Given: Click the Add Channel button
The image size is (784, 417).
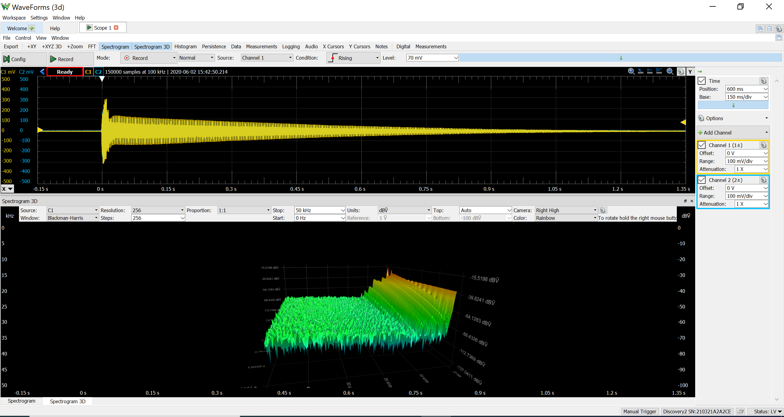Looking at the screenshot, I should [x=733, y=132].
